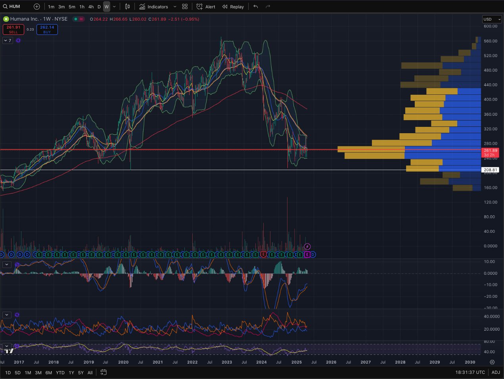
Task: Start bar Replay mode
Action: pyautogui.click(x=233, y=7)
